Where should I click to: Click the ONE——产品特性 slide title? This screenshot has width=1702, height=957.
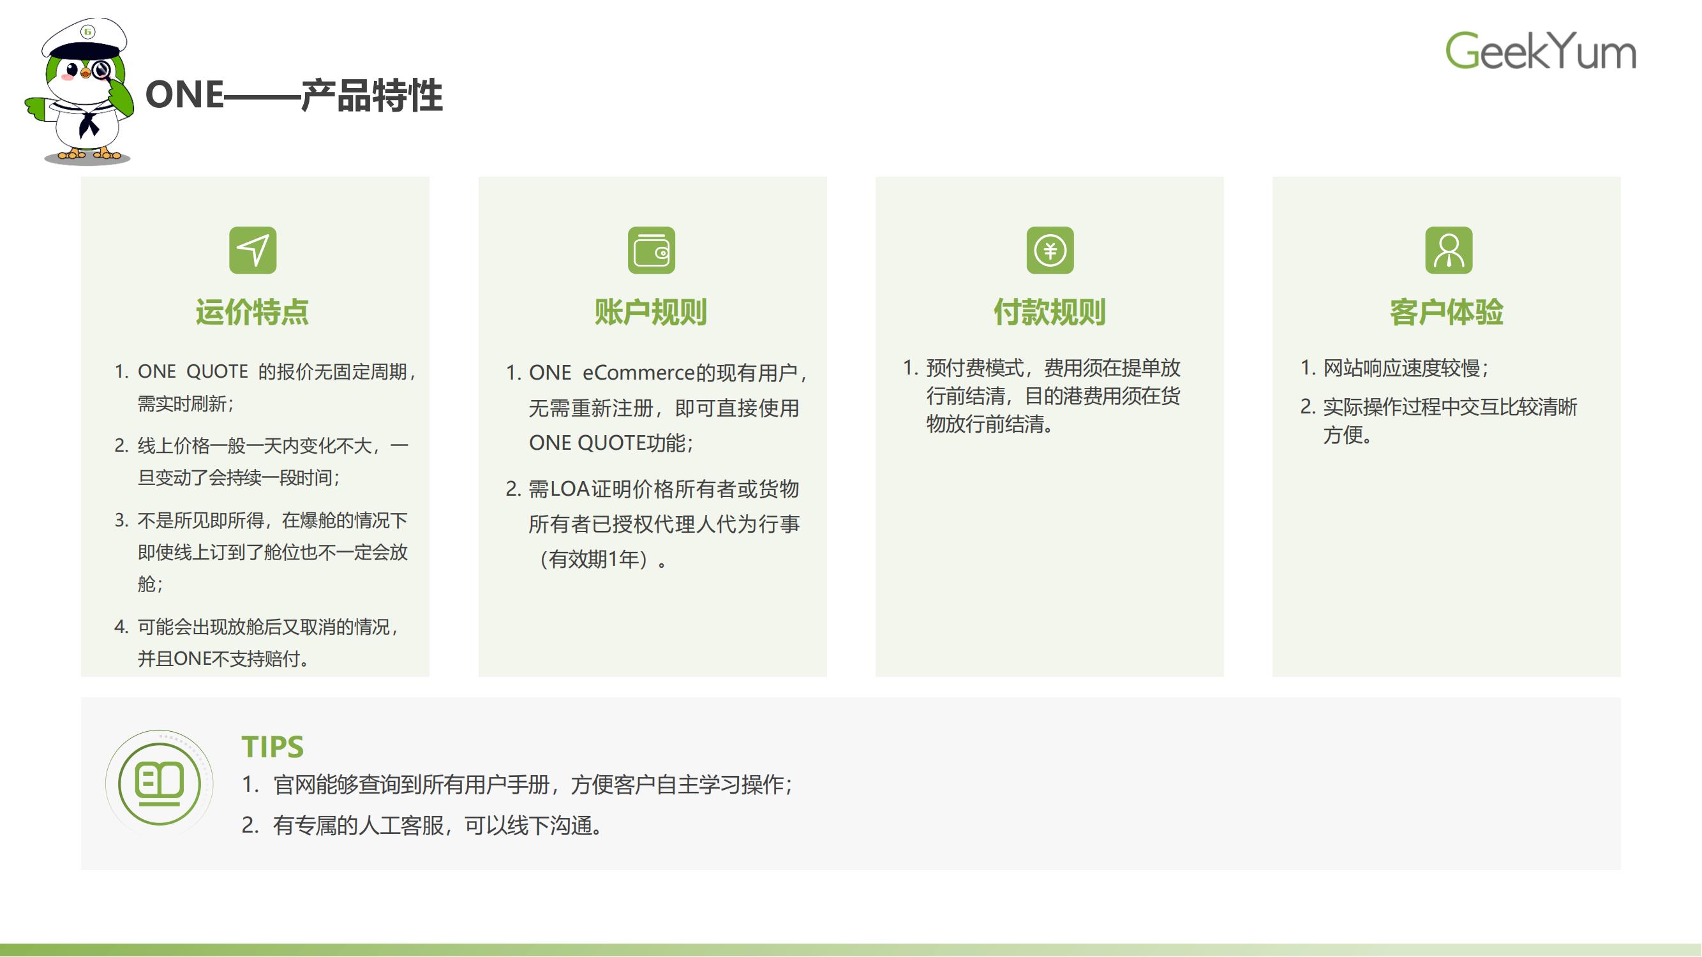click(294, 95)
